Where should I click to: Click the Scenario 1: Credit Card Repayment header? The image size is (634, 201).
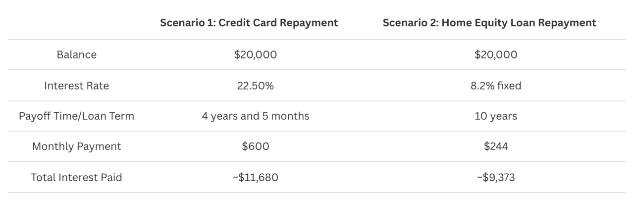click(249, 23)
